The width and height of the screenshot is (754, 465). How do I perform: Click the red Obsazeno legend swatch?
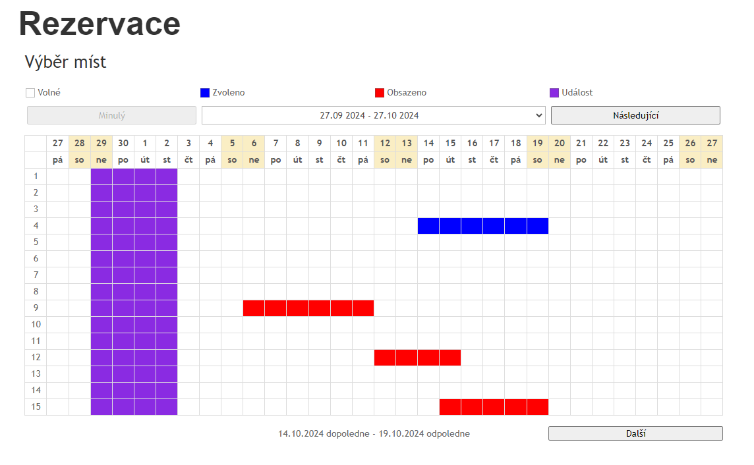pos(380,93)
